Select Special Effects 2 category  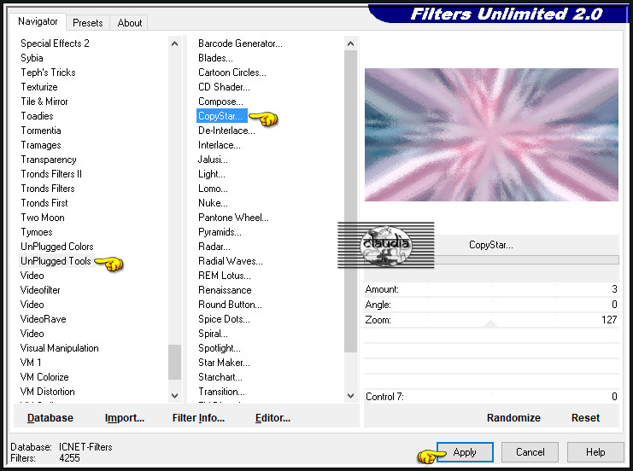click(55, 44)
